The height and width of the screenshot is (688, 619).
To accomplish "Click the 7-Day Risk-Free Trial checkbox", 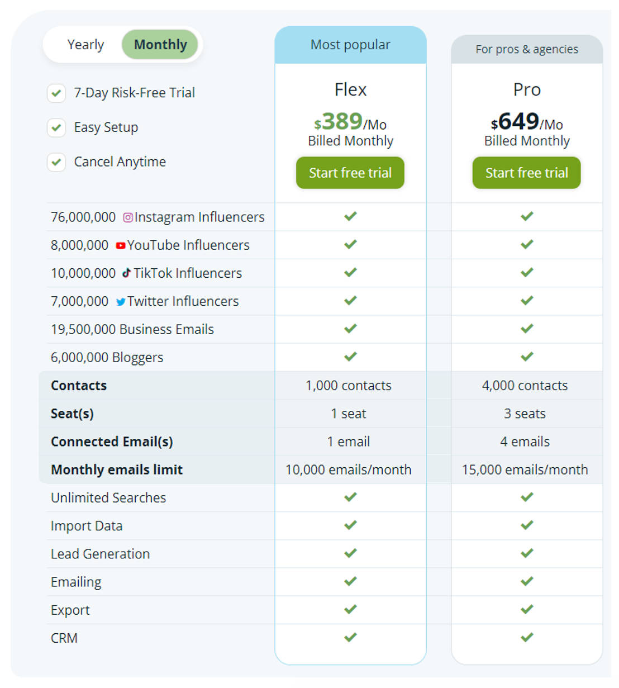I will coord(56,93).
